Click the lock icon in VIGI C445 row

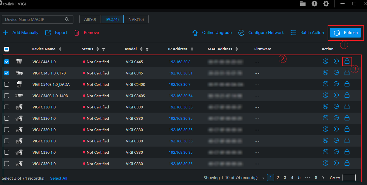(x=347, y=61)
